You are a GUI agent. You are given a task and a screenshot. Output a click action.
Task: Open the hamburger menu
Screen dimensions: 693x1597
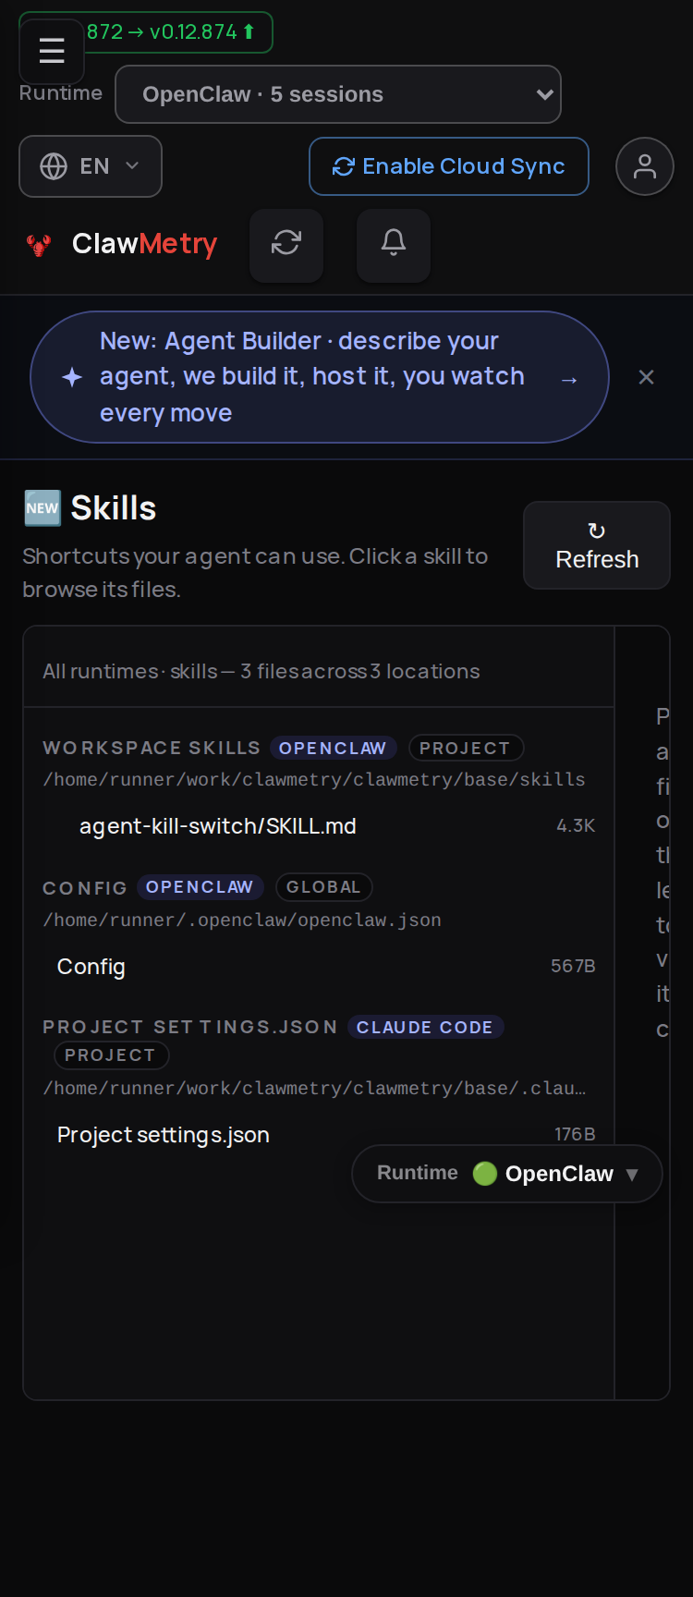point(52,51)
